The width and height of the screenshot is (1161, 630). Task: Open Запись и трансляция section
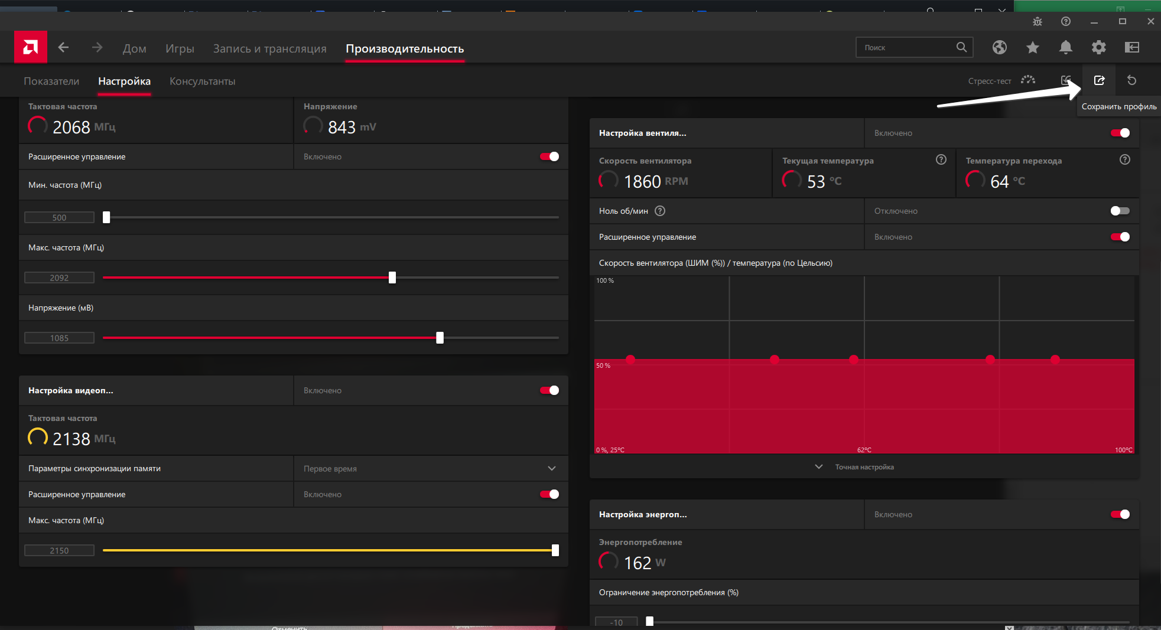coord(269,48)
